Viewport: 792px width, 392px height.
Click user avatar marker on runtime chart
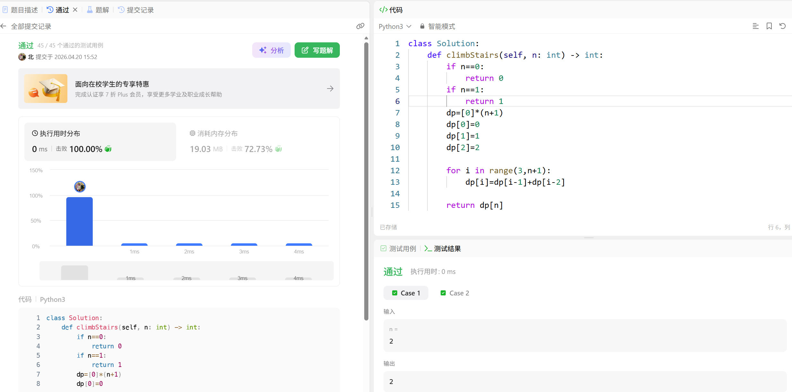point(80,187)
